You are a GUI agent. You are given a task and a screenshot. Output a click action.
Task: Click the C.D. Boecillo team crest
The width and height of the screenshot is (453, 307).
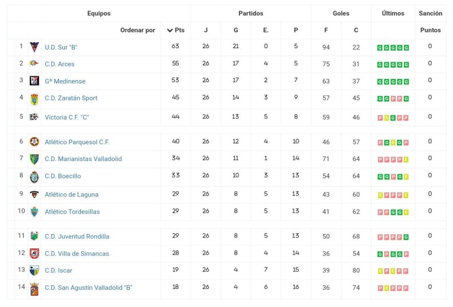[34, 177]
